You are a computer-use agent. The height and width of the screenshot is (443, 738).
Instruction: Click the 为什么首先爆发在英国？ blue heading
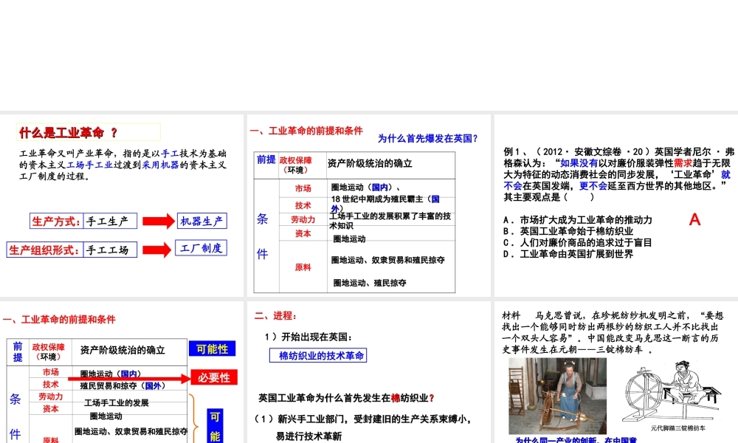[x=427, y=138]
